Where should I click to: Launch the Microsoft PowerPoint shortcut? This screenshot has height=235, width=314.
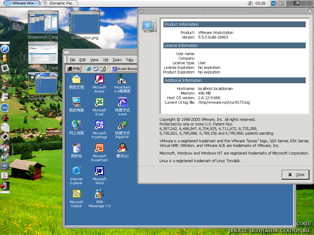tap(99, 152)
